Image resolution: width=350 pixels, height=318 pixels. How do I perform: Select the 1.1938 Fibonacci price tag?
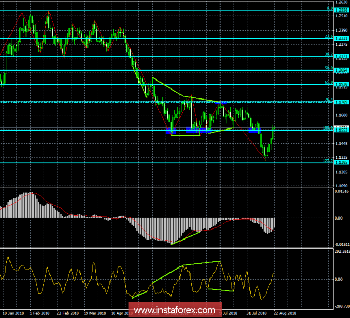click(342, 84)
